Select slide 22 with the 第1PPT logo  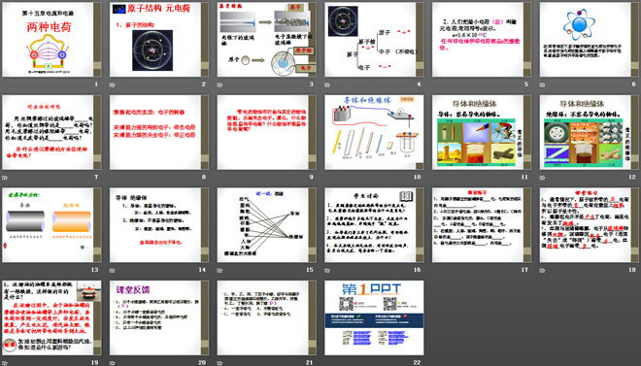tap(375, 317)
